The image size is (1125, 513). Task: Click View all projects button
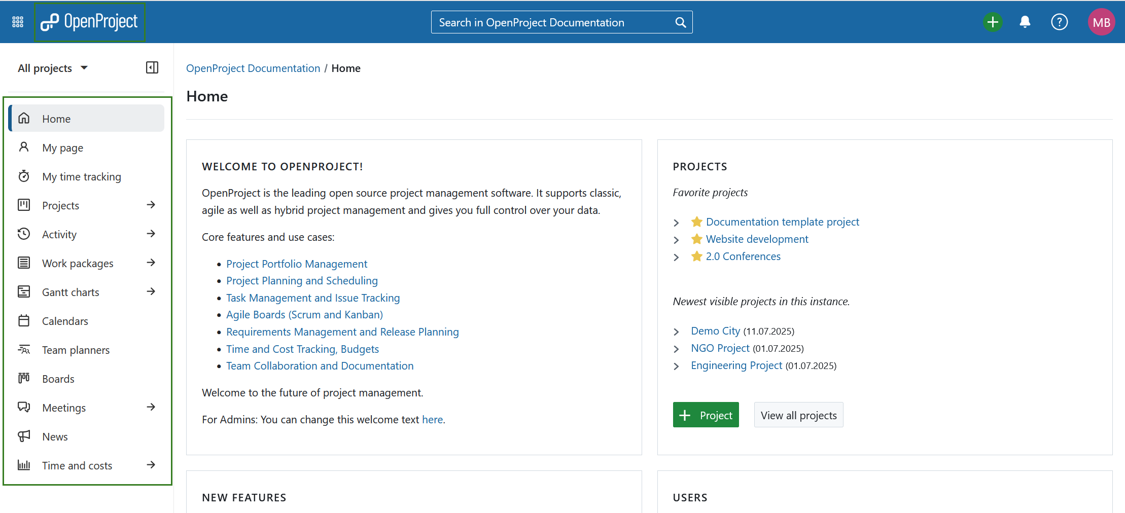tap(798, 415)
